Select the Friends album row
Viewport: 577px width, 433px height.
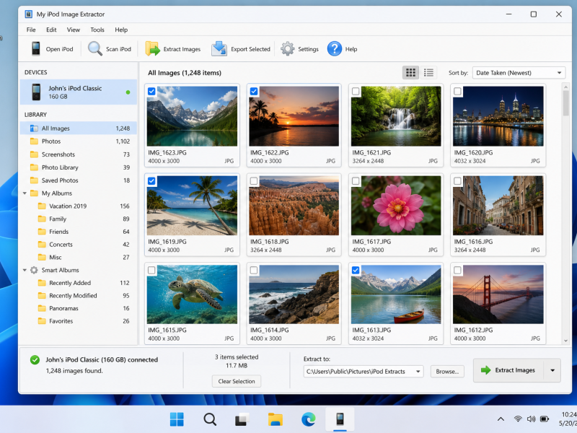coord(79,232)
